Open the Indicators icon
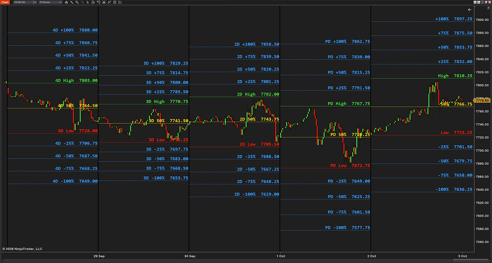Viewport: 492px width, 263px height. click(x=109, y=2)
